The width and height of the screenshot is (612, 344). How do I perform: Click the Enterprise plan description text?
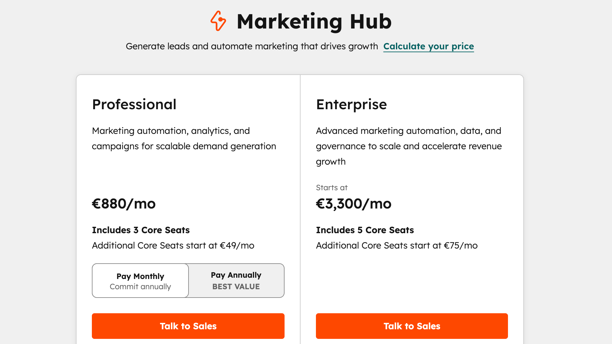(408, 146)
